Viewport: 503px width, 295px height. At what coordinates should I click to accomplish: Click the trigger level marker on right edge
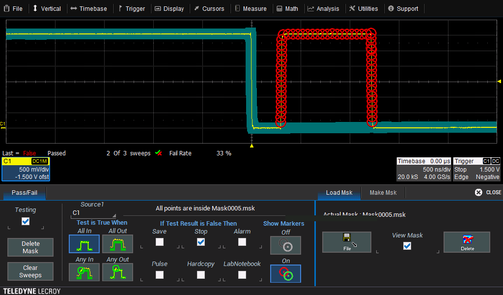(x=500, y=81)
